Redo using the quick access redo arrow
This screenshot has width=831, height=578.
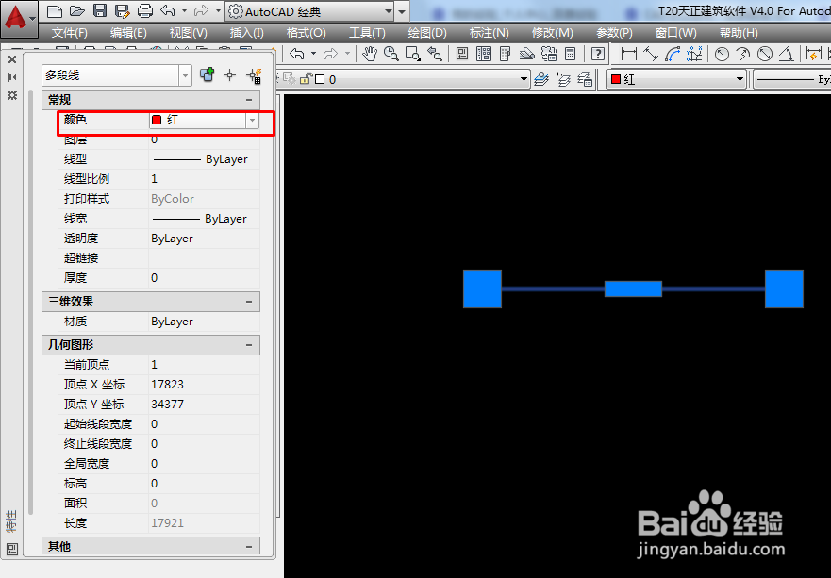point(202,10)
